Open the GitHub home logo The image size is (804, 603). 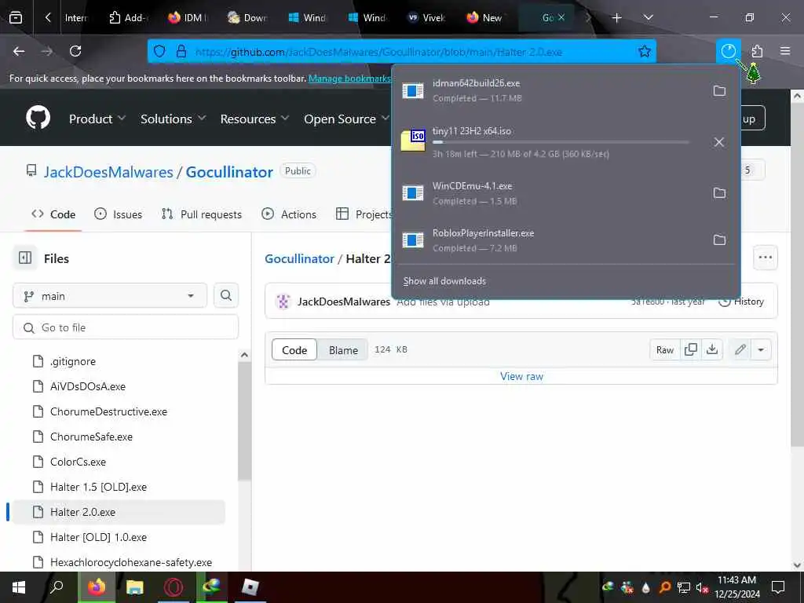[38, 118]
